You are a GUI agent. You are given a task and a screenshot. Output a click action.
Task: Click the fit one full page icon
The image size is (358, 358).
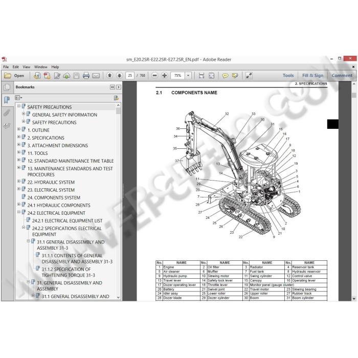pos(211,75)
